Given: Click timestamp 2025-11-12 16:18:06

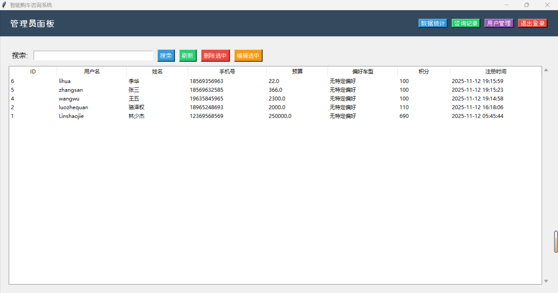Looking at the screenshot, I should 477,107.
